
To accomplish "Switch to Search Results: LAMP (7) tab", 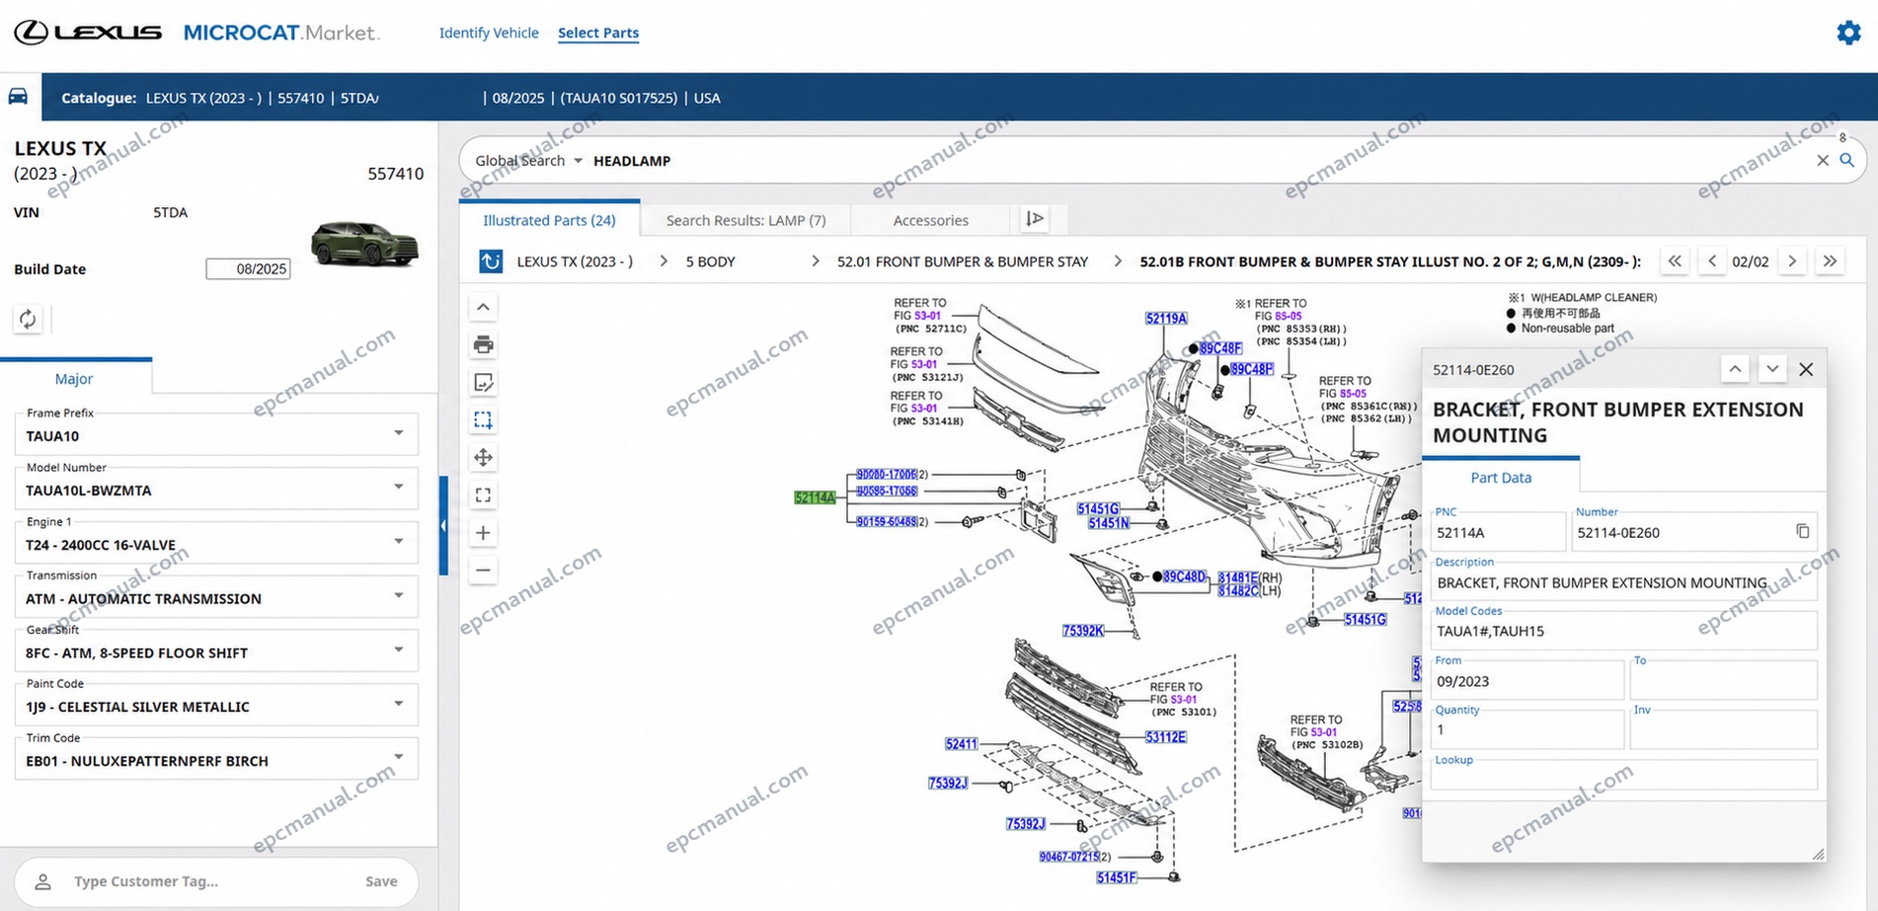I will 745,220.
